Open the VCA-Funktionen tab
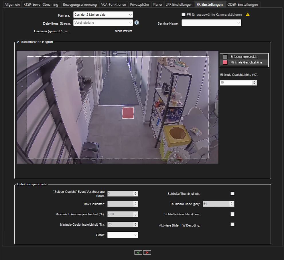 [113, 5]
